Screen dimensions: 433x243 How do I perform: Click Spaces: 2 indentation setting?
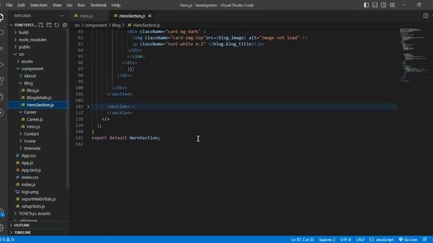pos(327,240)
